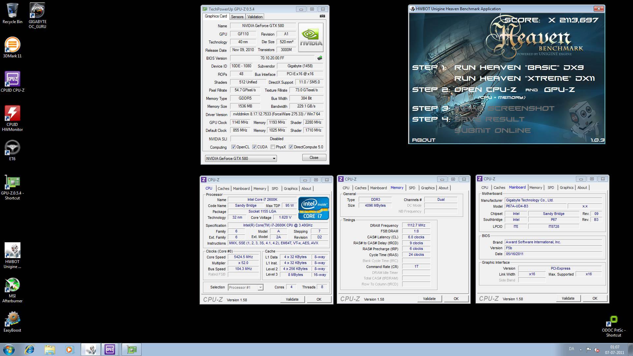Open Graphics tab in CPU-Z Mainboard window
The width and height of the screenshot is (633, 356).
pos(566,188)
